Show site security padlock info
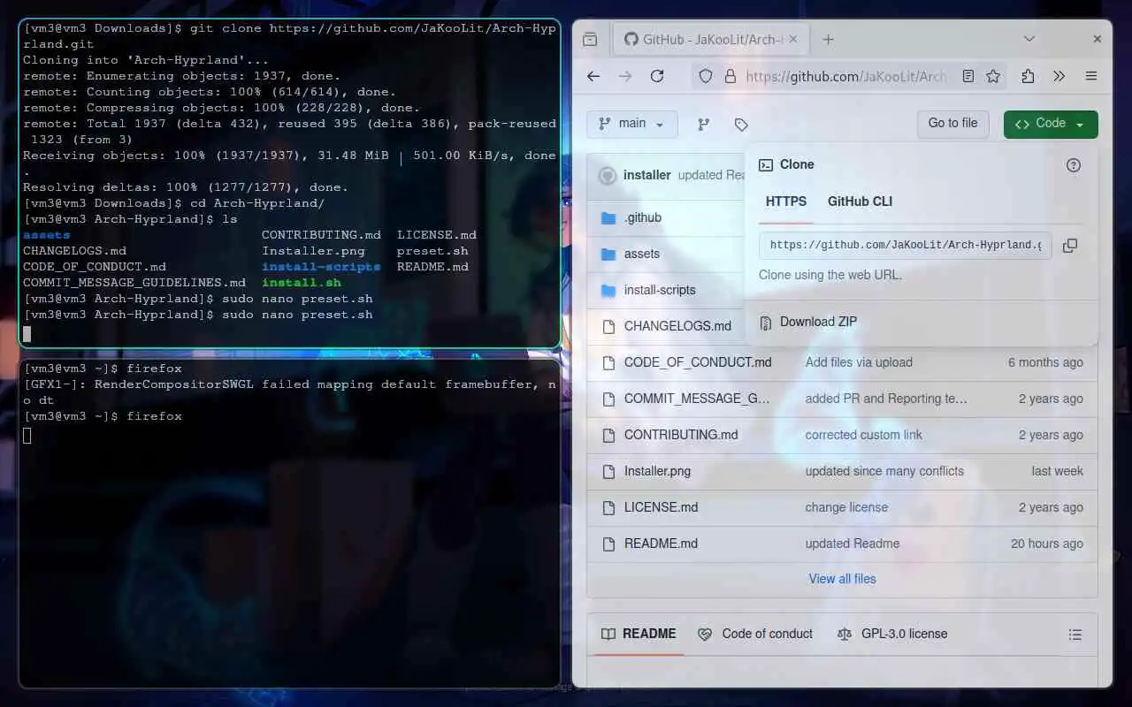The height and width of the screenshot is (707, 1132). (730, 77)
